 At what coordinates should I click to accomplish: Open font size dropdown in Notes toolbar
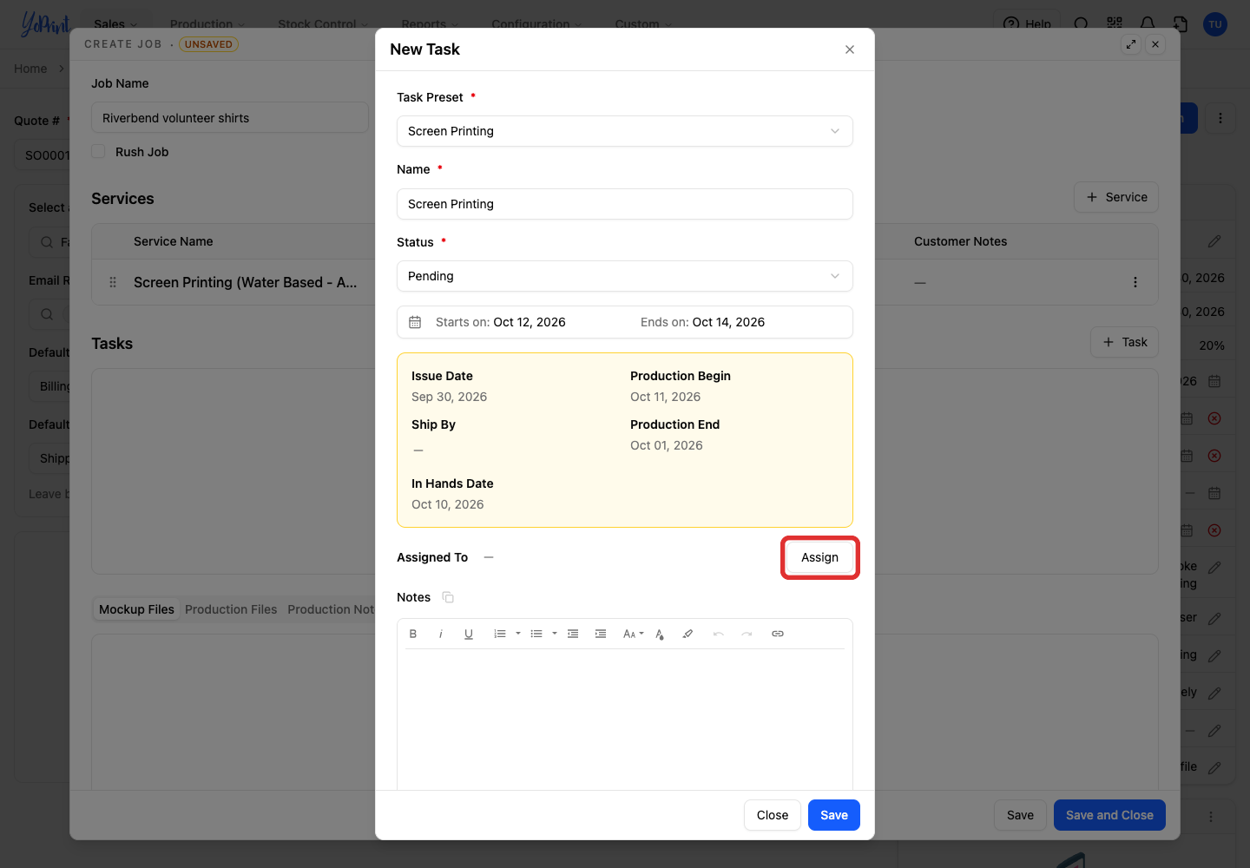634,634
